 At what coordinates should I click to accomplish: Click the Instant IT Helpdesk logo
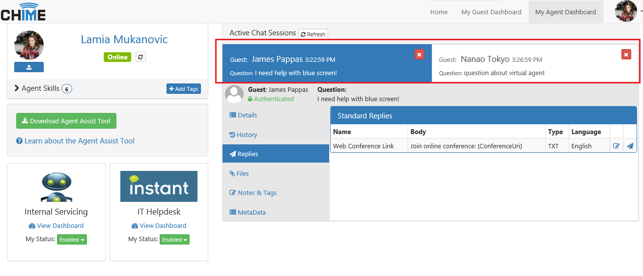coord(159,186)
